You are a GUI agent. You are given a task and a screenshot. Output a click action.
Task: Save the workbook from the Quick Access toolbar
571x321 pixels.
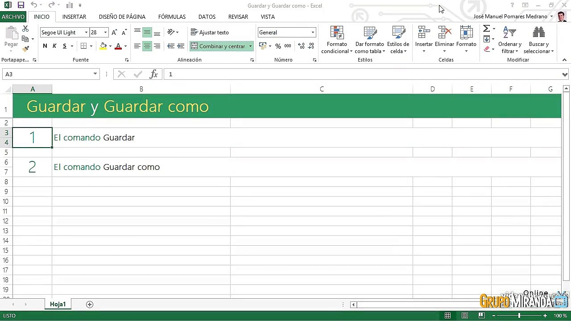pyautogui.click(x=21, y=5)
